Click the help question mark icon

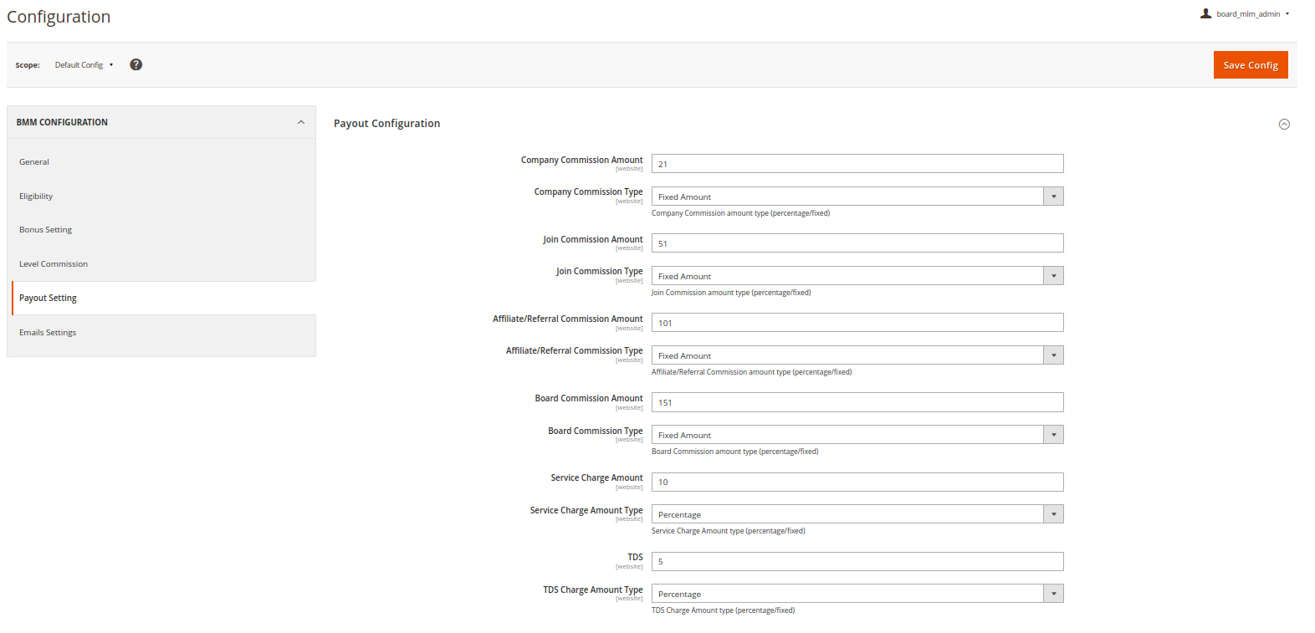tap(136, 64)
